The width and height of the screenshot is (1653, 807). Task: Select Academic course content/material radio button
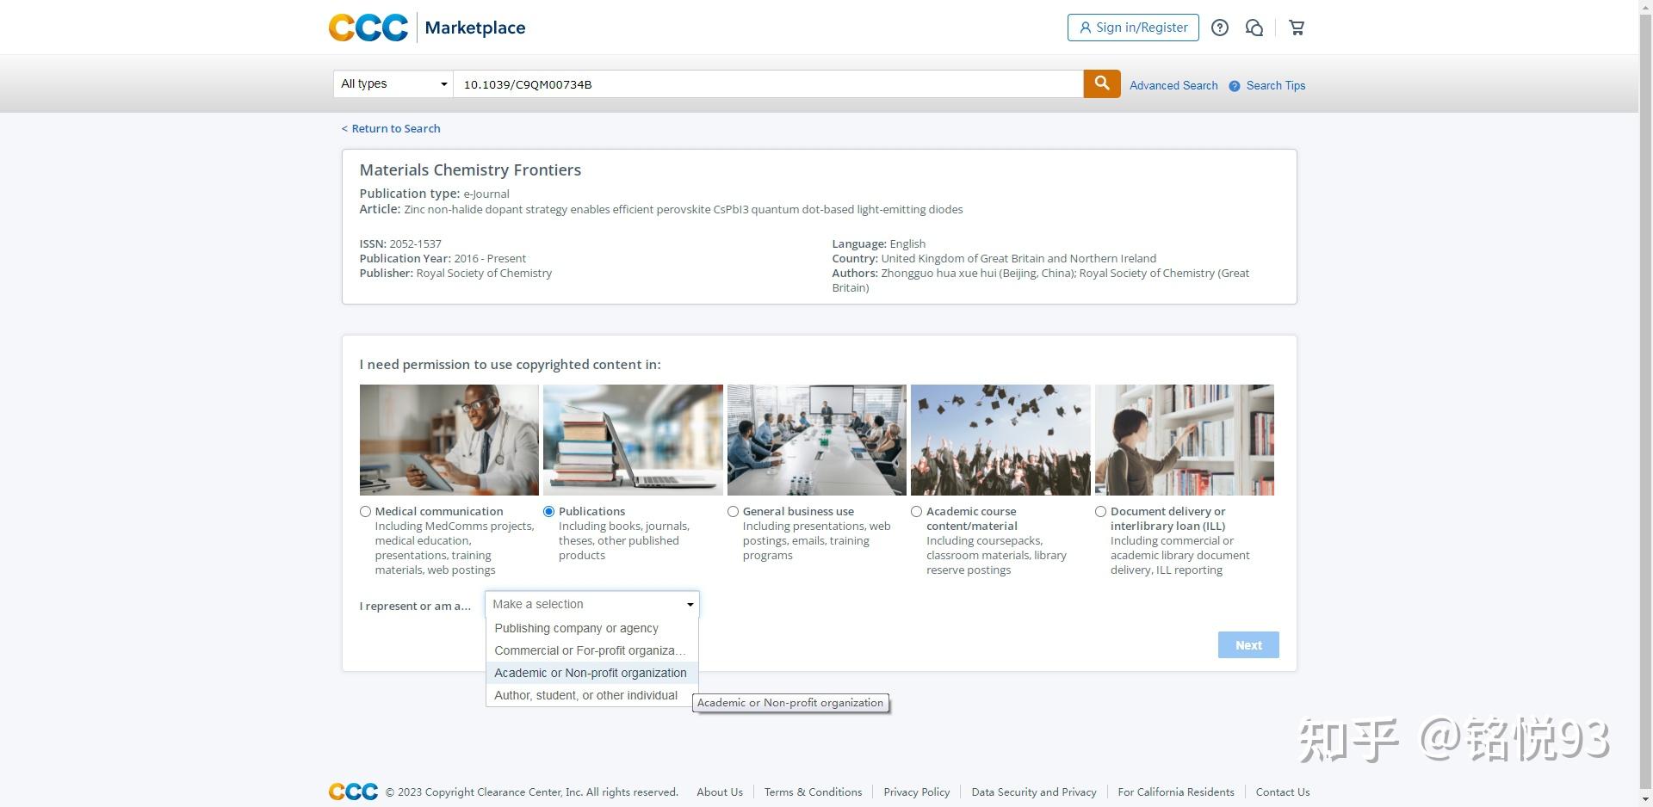[916, 511]
